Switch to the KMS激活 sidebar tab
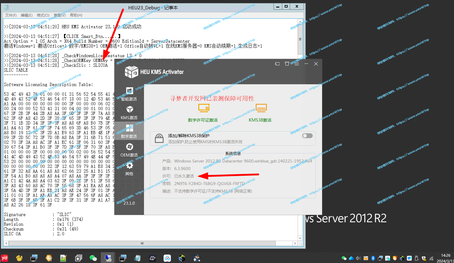 129,113
